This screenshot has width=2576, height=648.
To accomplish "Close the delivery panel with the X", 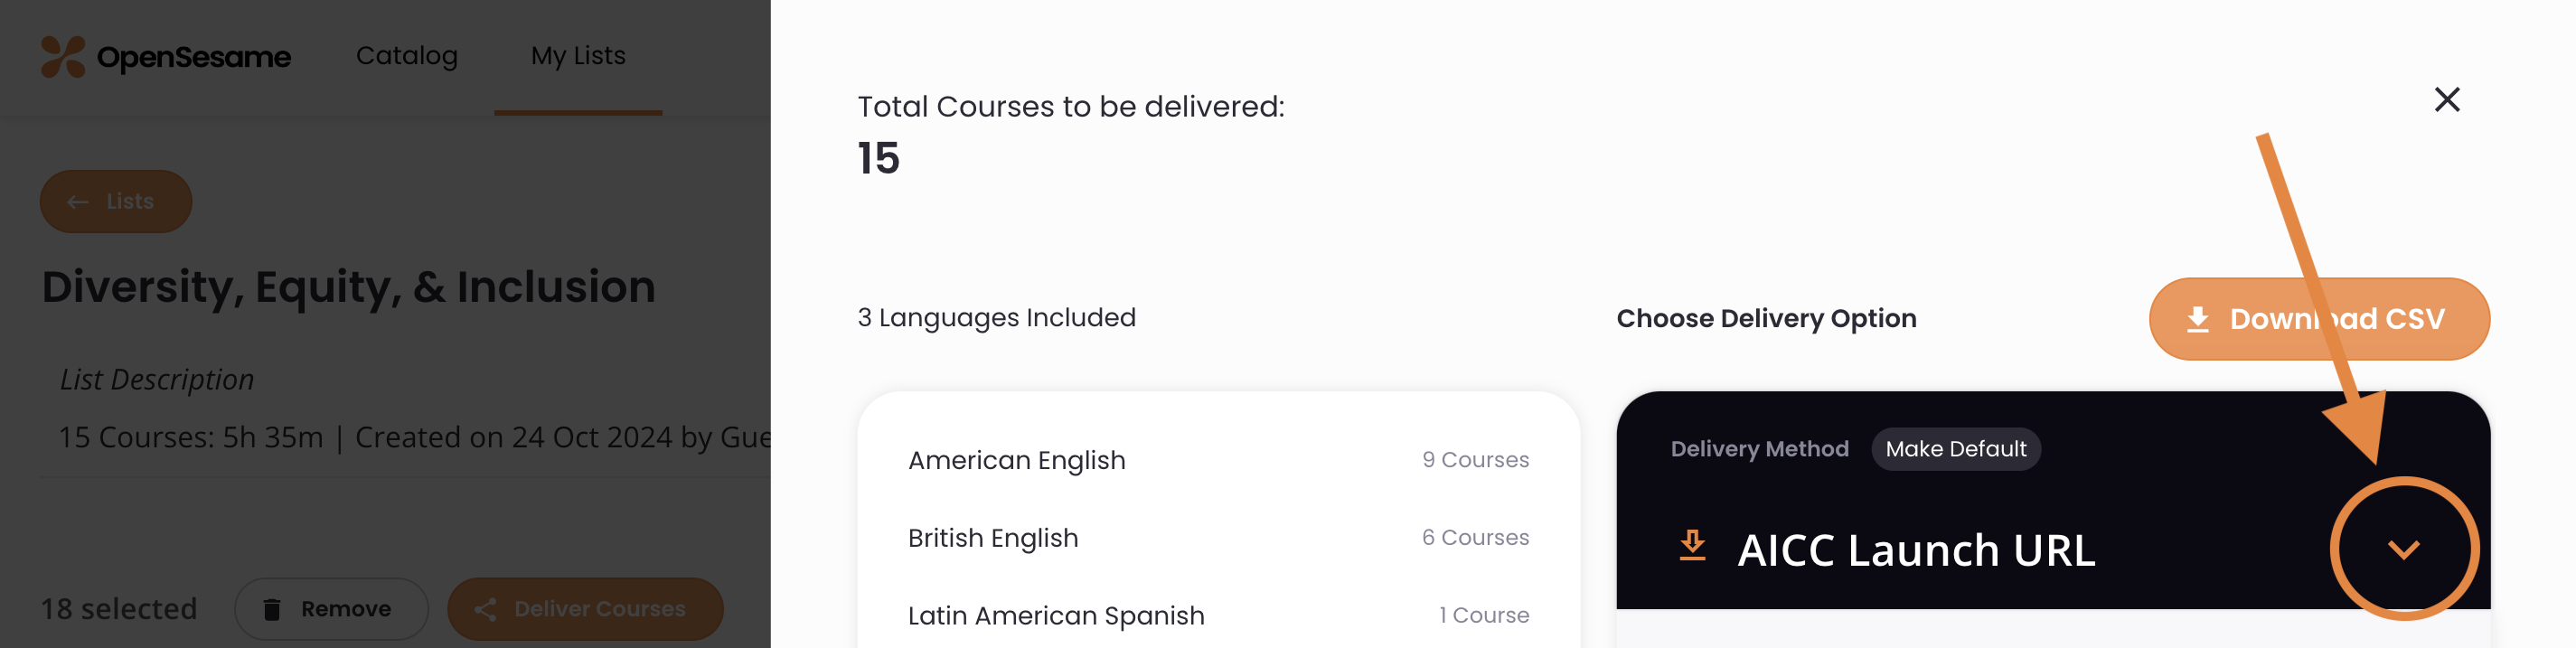I will point(2446,100).
